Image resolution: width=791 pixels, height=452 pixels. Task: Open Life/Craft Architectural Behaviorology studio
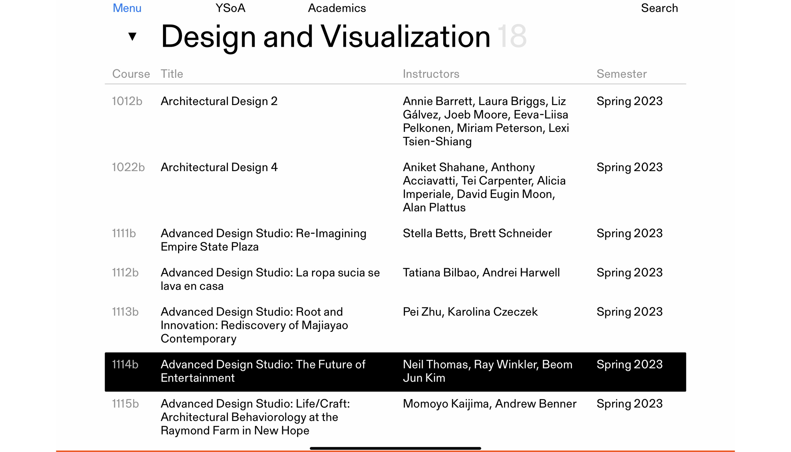255,417
